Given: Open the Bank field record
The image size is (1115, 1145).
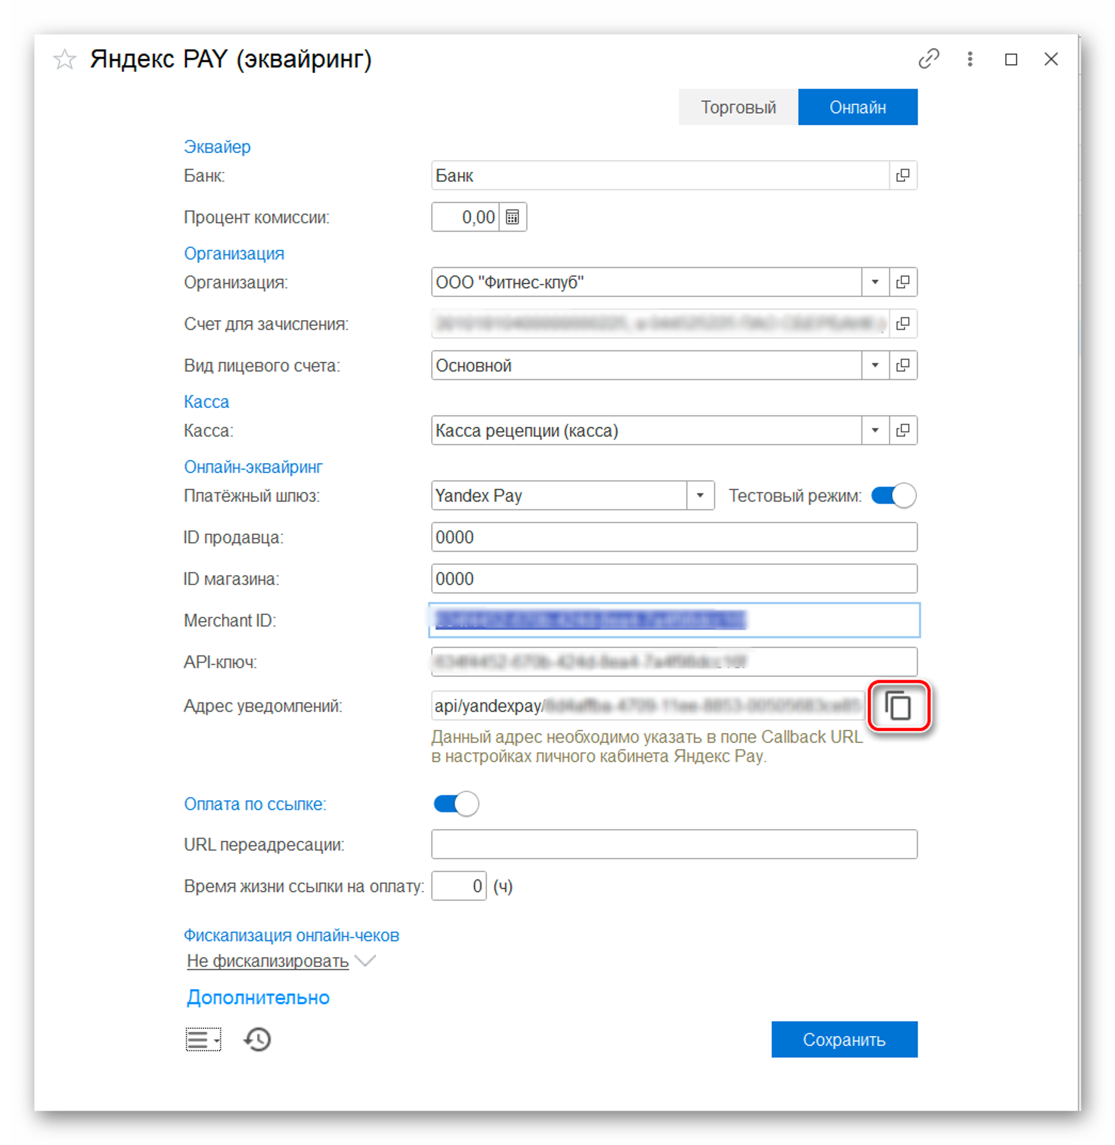Looking at the screenshot, I should (903, 175).
